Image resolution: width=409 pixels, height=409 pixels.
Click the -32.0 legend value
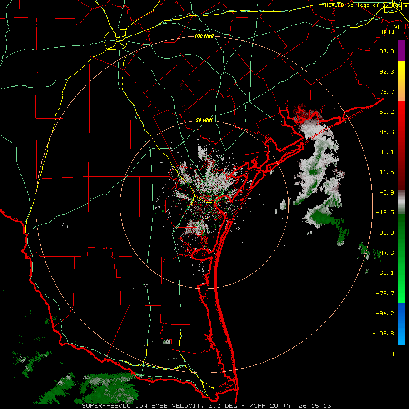pos(385,233)
